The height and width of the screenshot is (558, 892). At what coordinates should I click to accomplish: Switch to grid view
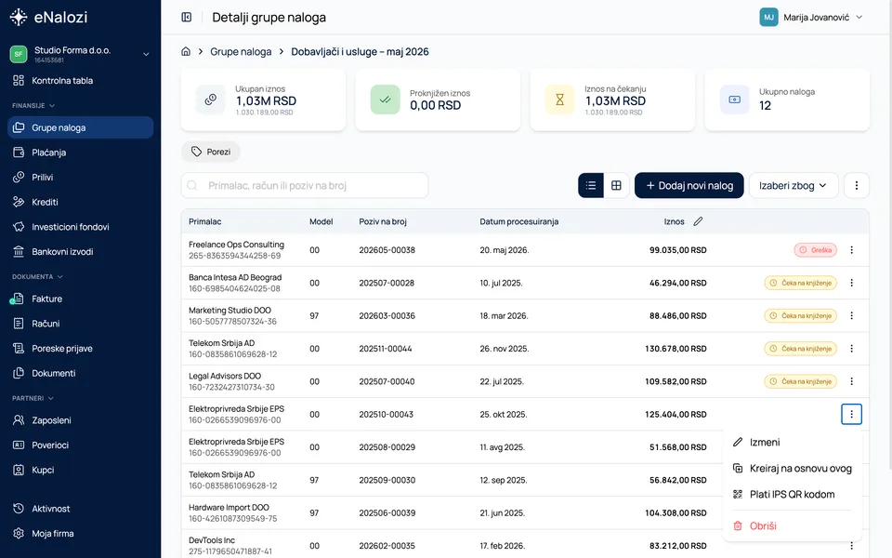pos(616,186)
